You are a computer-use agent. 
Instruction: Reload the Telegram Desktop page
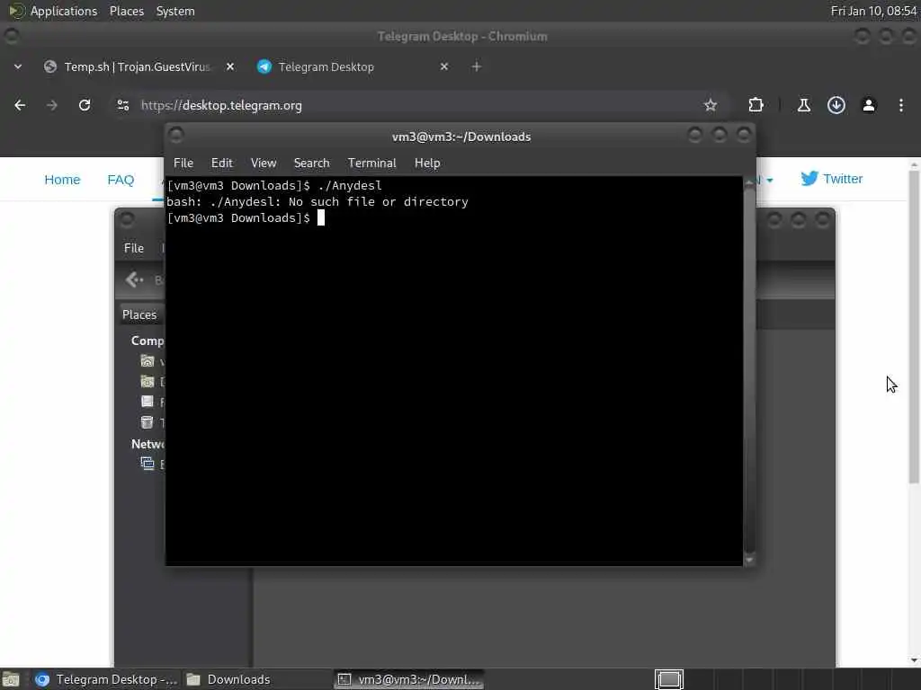(85, 105)
